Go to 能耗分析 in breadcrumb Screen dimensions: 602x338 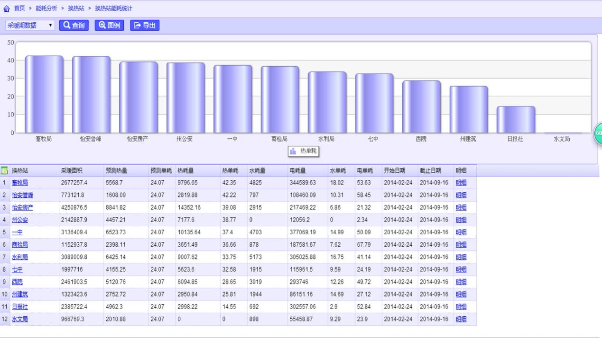46,9
